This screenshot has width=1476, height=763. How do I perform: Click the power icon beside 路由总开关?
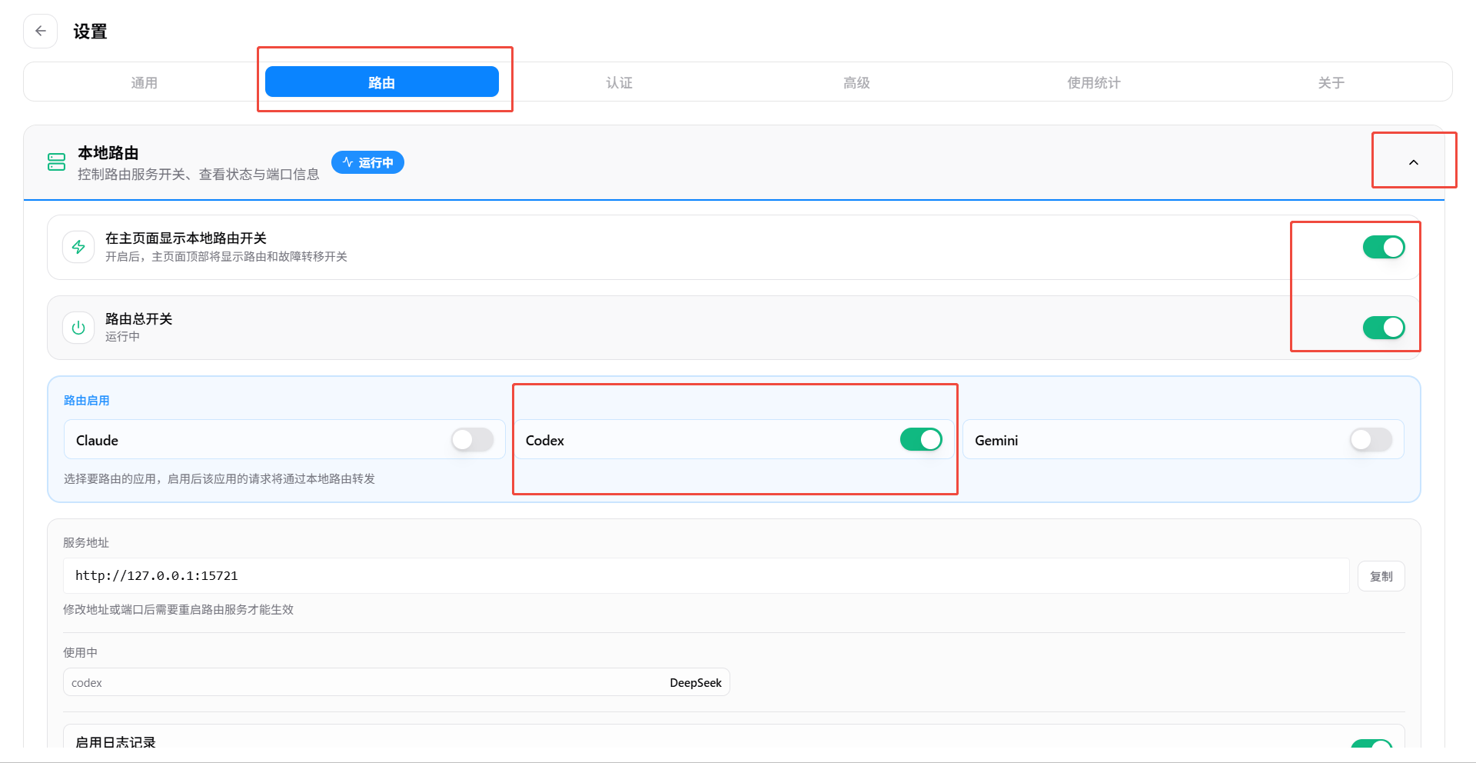[78, 328]
